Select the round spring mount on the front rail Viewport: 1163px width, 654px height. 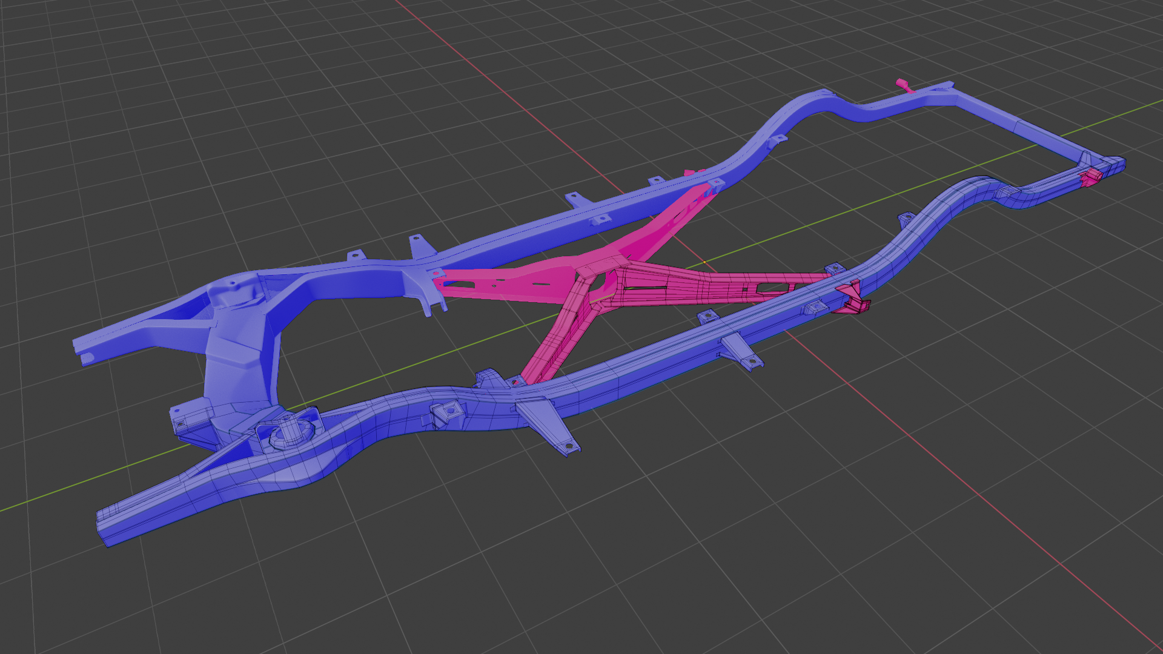[x=291, y=432]
